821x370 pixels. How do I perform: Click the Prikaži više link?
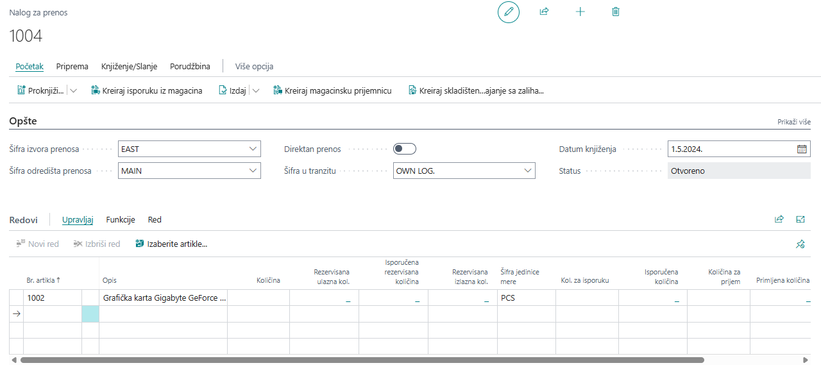click(793, 122)
